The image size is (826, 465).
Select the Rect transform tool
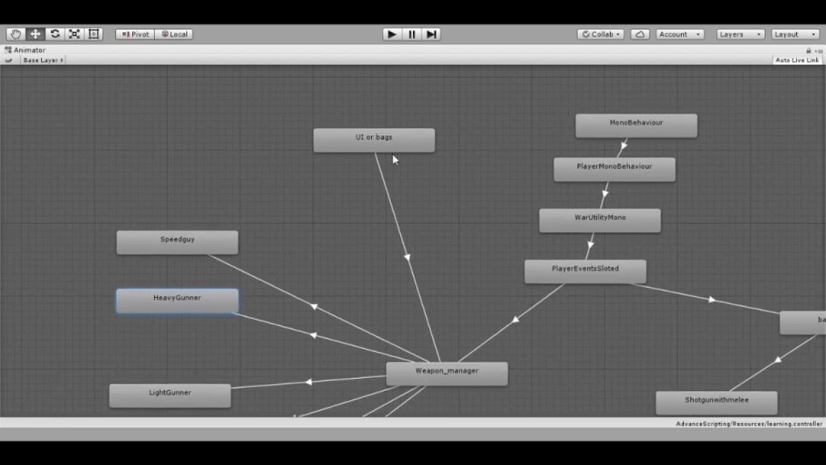pos(94,34)
